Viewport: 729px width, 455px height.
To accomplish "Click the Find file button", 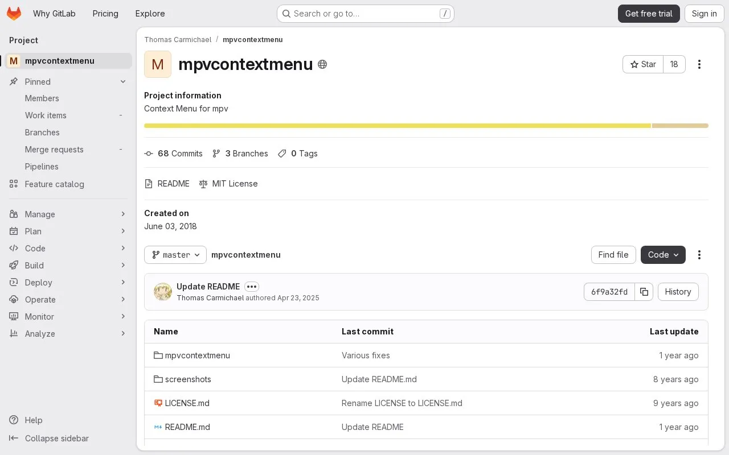I will (x=613, y=255).
